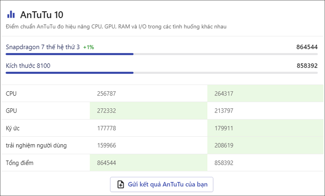Click the add-file icon in submit button
The image size is (325, 196).
120,185
